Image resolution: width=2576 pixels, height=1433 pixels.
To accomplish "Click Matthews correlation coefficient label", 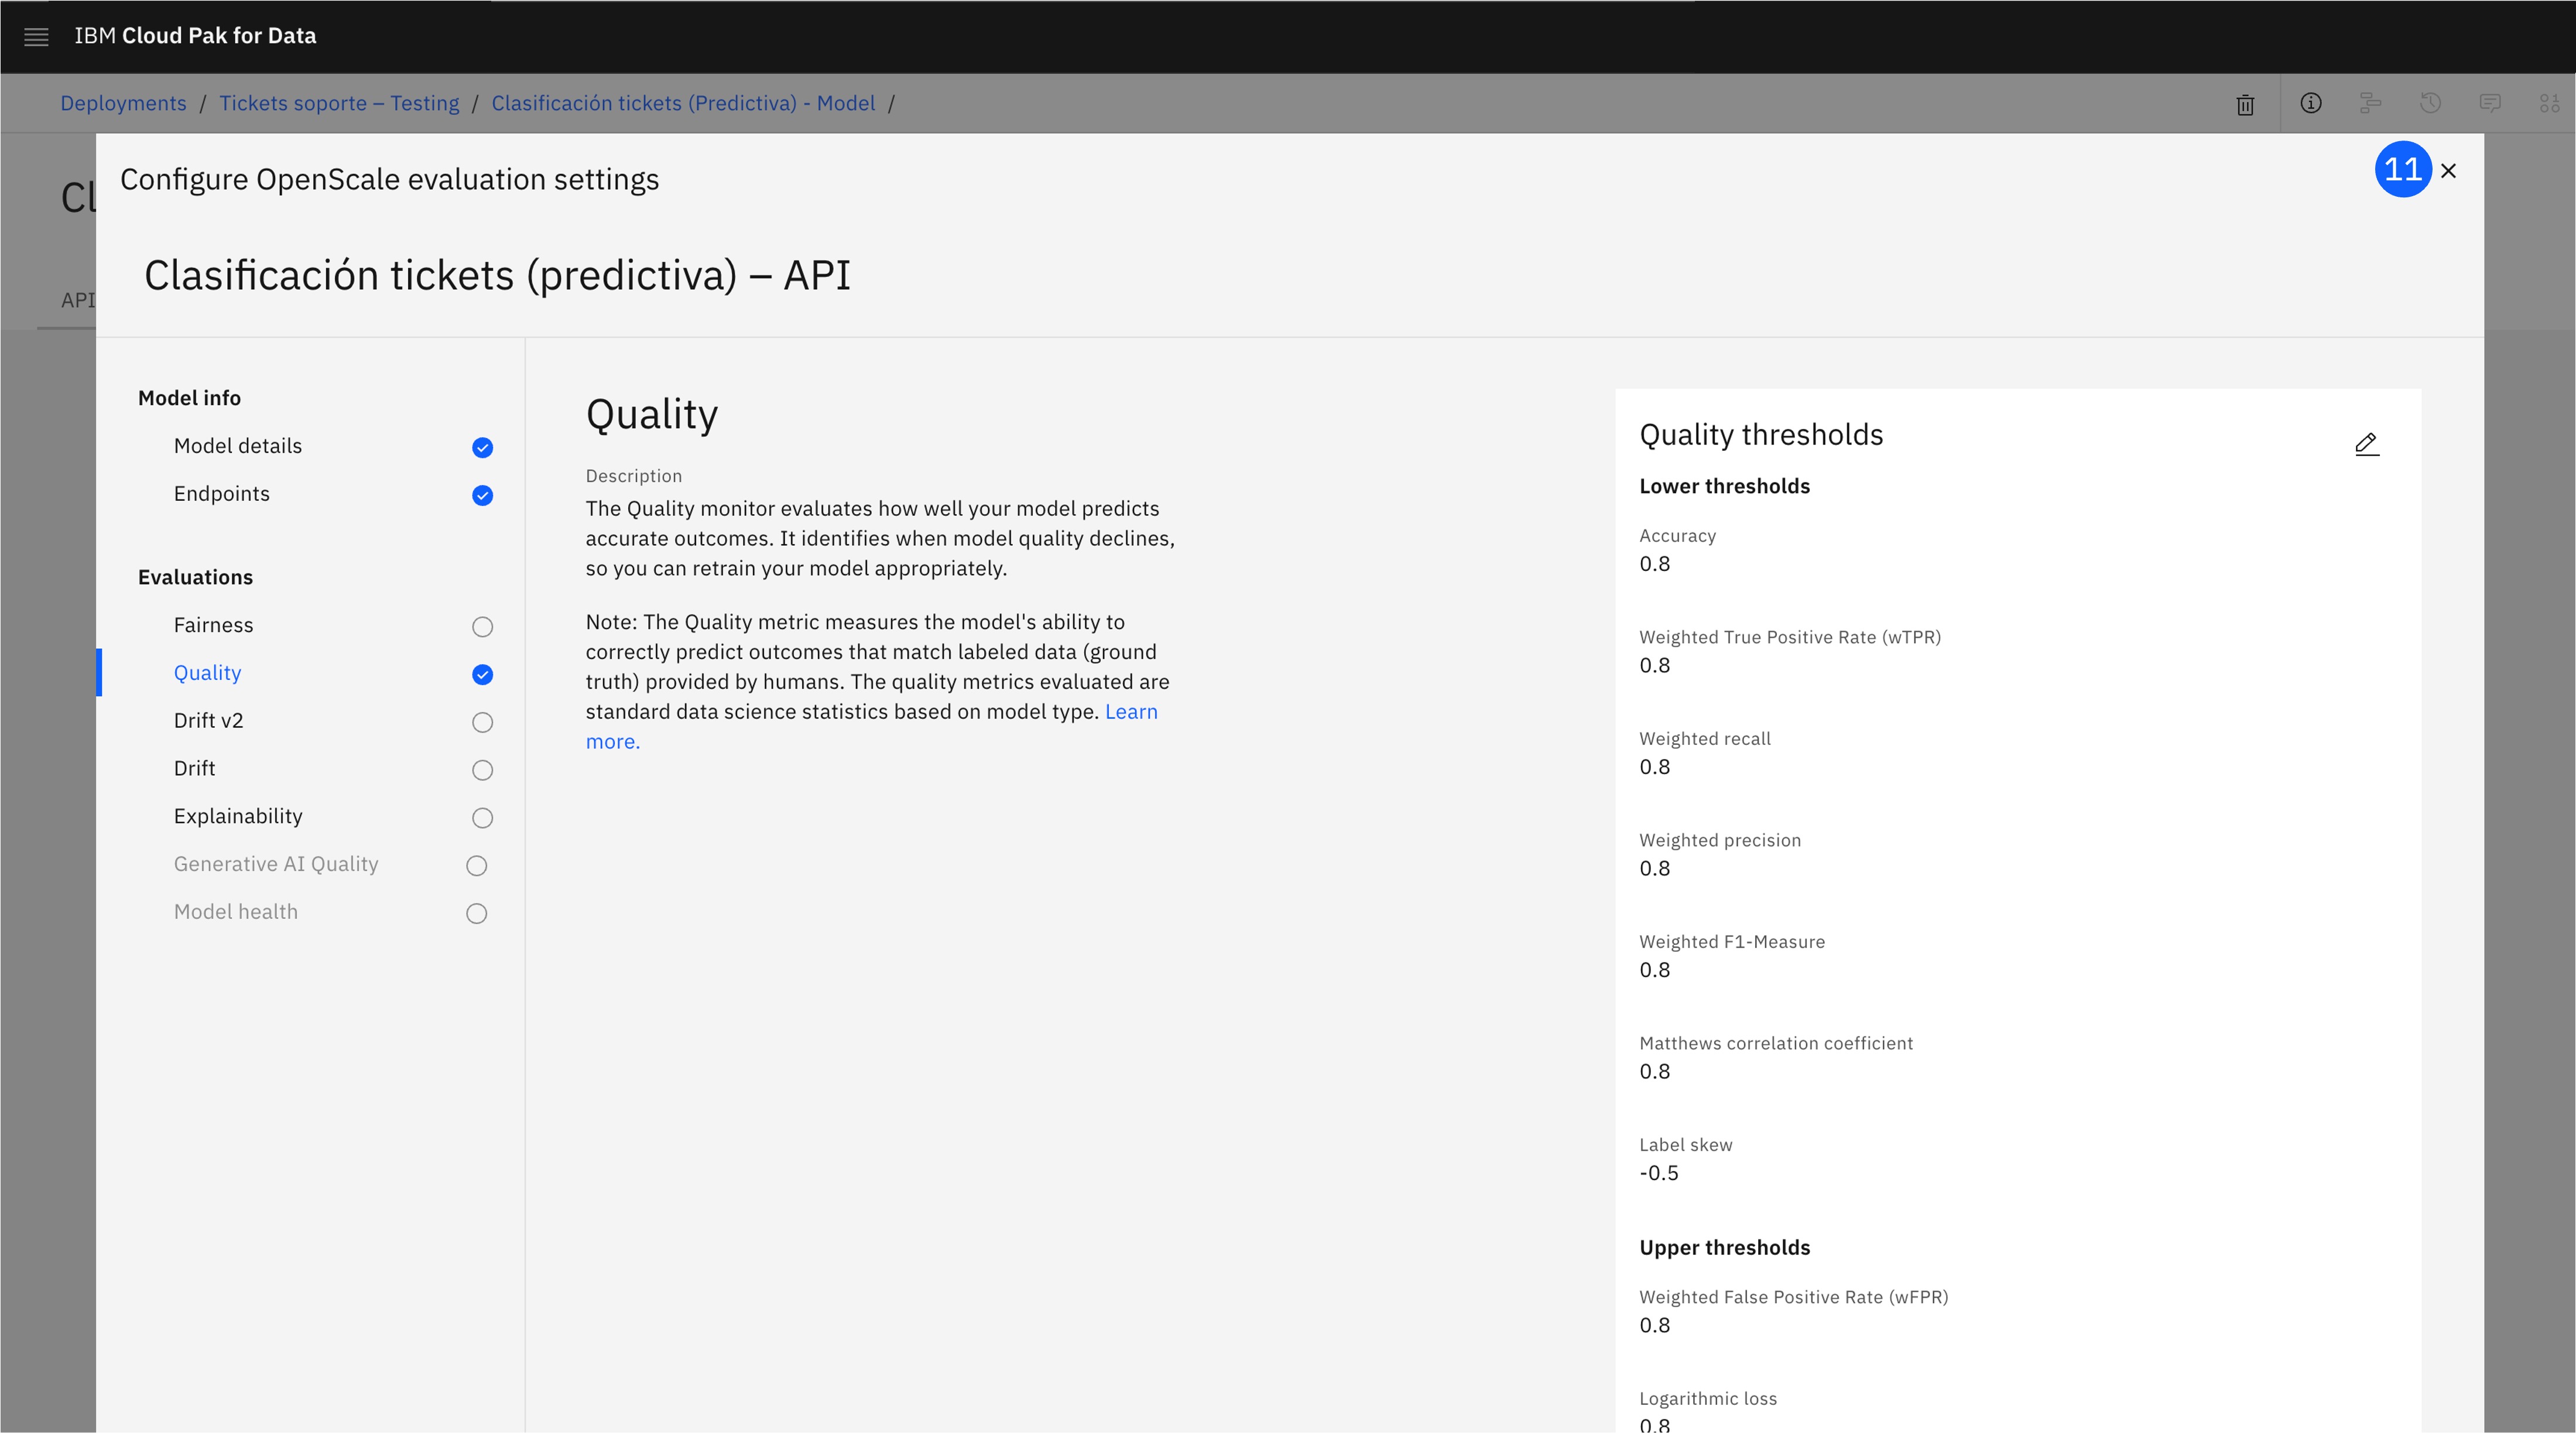I will click(1776, 1043).
